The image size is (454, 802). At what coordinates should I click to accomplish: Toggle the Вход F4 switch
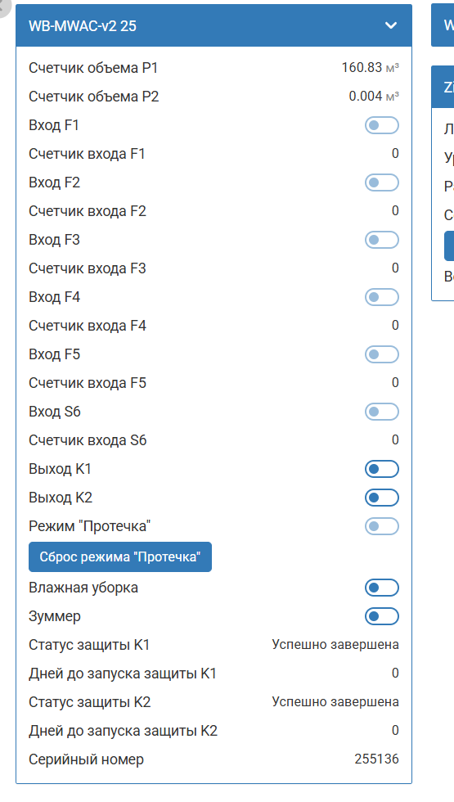click(381, 297)
